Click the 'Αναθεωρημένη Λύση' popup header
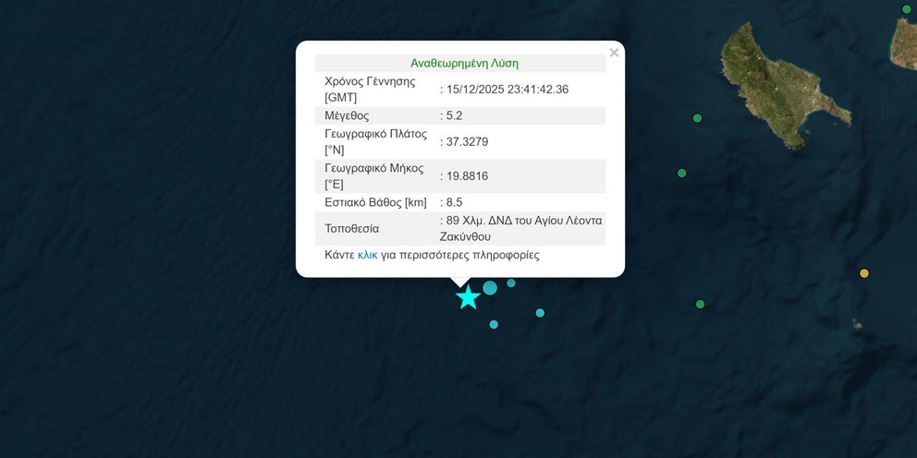Image resolution: width=917 pixels, height=458 pixels. coord(464,64)
